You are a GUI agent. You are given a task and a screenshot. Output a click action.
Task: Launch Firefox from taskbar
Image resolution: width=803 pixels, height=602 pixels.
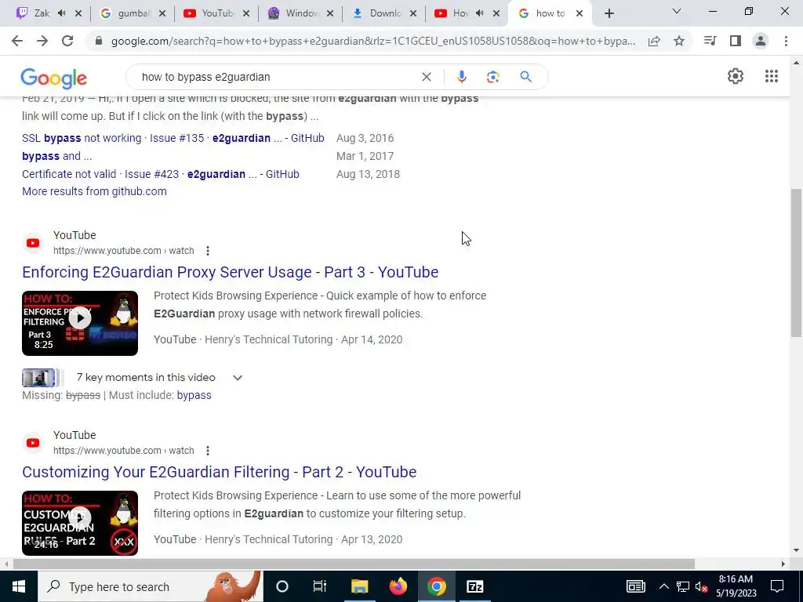point(398,586)
